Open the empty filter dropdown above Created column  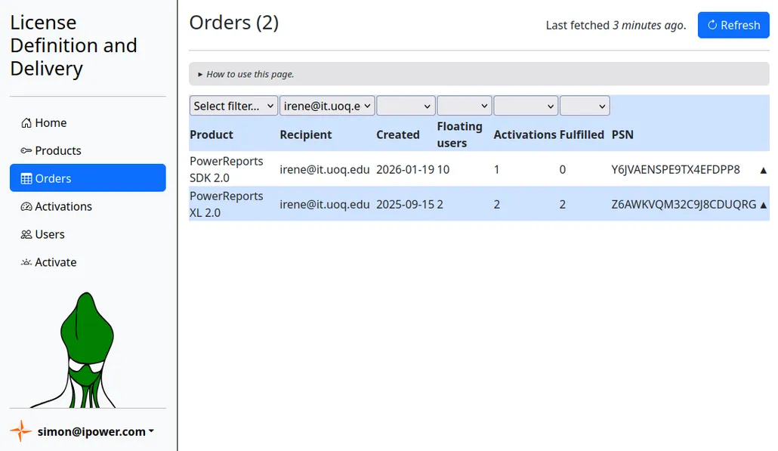click(406, 106)
